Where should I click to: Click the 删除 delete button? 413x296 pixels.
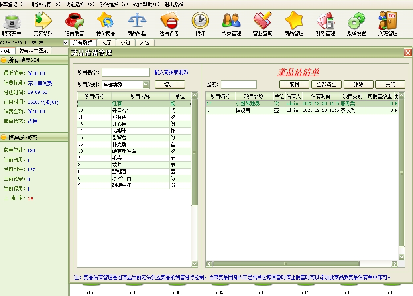point(359,85)
